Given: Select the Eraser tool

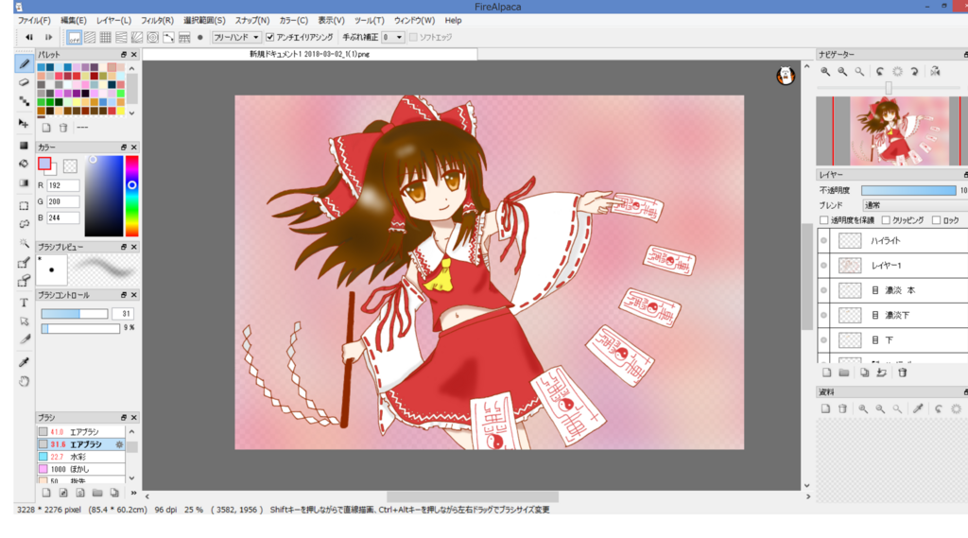Looking at the screenshot, I should point(24,82).
